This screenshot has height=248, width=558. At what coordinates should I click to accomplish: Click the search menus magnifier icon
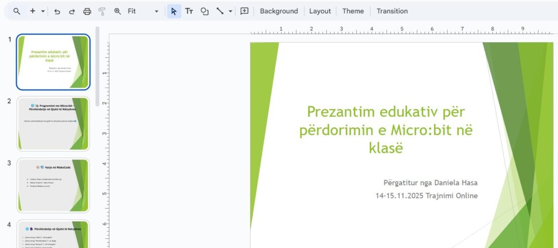[17, 11]
